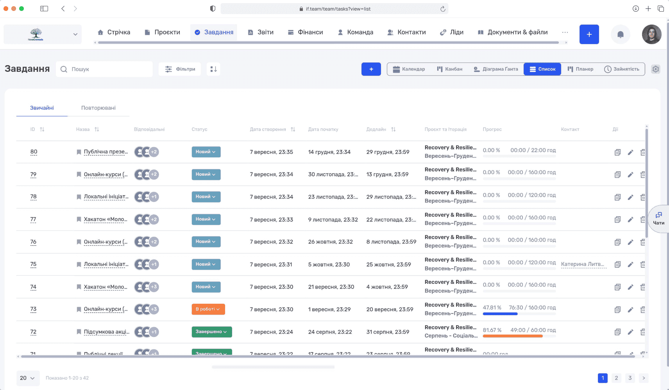Copy task 80 using duplicate icon
The width and height of the screenshot is (669, 390).
tap(617, 152)
